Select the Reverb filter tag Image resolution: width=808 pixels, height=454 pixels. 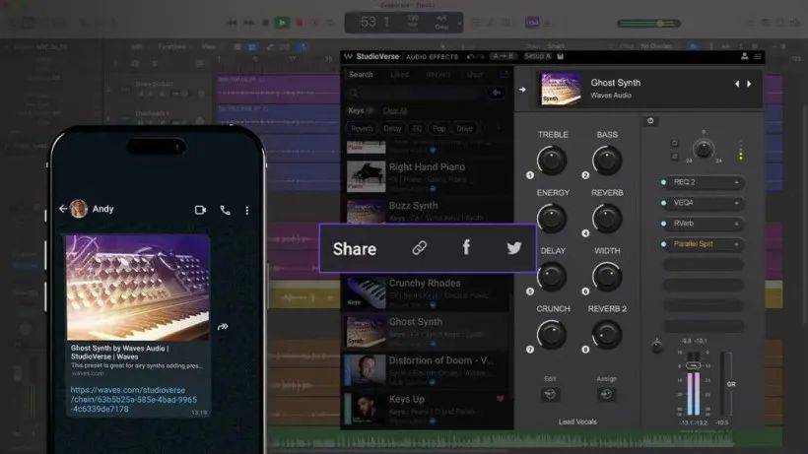(x=362, y=129)
